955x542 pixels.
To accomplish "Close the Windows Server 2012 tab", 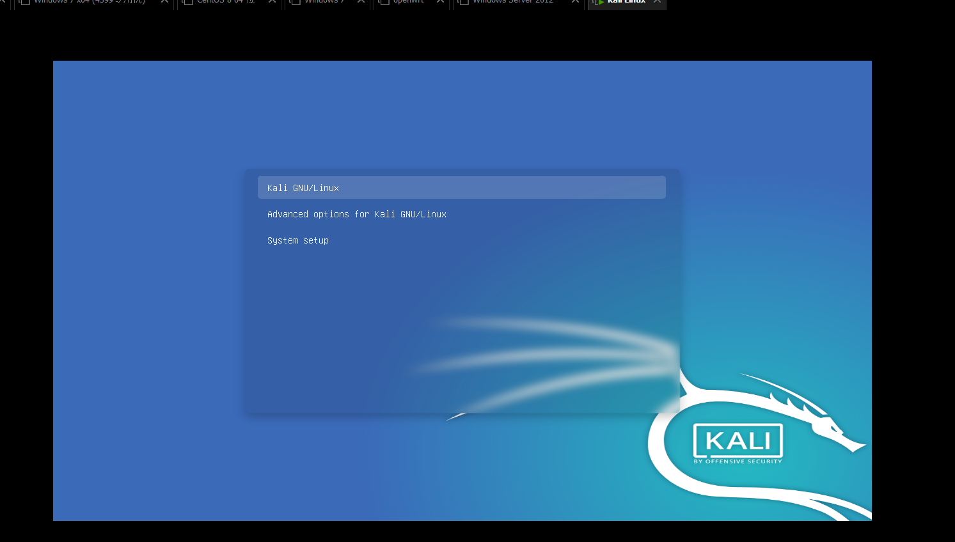I will click(575, 2).
